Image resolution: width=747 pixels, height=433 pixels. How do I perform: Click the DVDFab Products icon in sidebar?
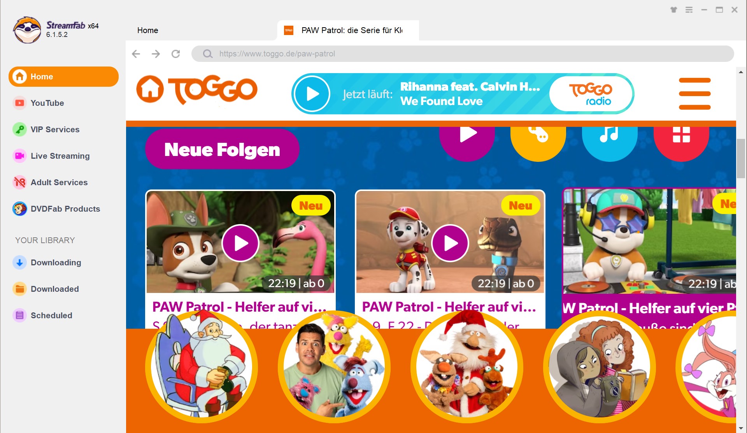(x=19, y=209)
